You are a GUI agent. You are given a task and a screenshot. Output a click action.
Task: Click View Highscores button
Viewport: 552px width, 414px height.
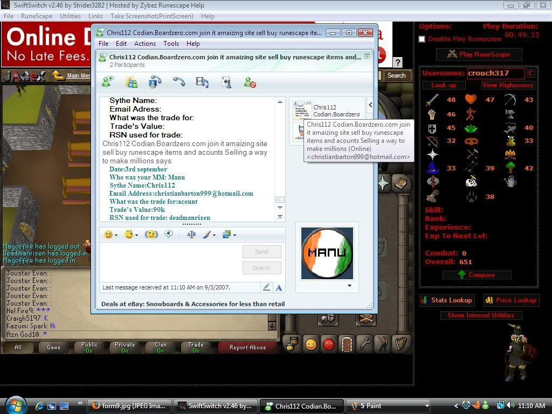(x=508, y=85)
